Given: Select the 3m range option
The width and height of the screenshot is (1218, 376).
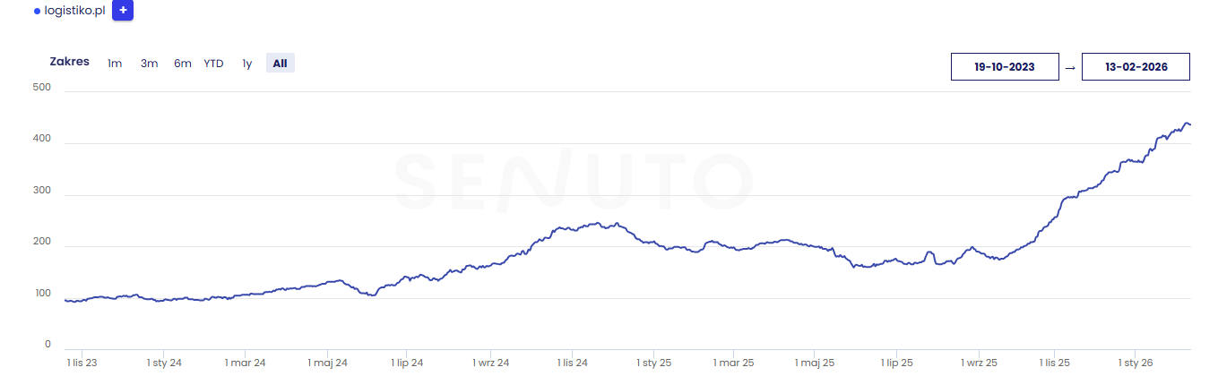Looking at the screenshot, I should (x=149, y=63).
